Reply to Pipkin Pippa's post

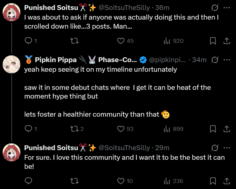pyautogui.click(x=29, y=129)
